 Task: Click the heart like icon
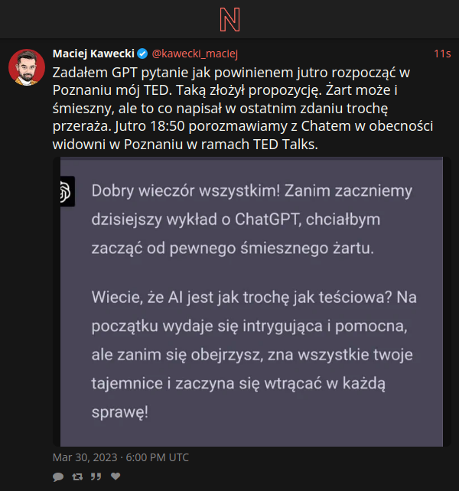(x=116, y=476)
